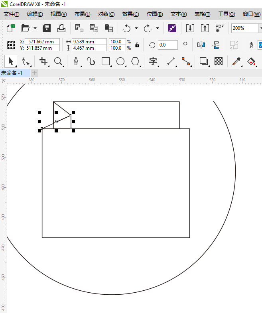Viewport: 262px width, 313px height.
Task: Switch to the 未命名 -1 document tab
Action: coord(15,73)
